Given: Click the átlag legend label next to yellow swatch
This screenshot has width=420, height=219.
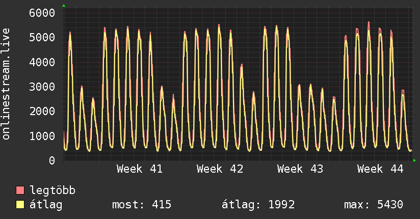Looking at the screenshot, I should (46, 205).
